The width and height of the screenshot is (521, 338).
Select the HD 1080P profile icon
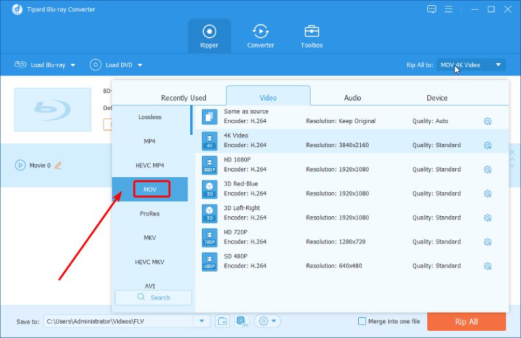[210, 165]
